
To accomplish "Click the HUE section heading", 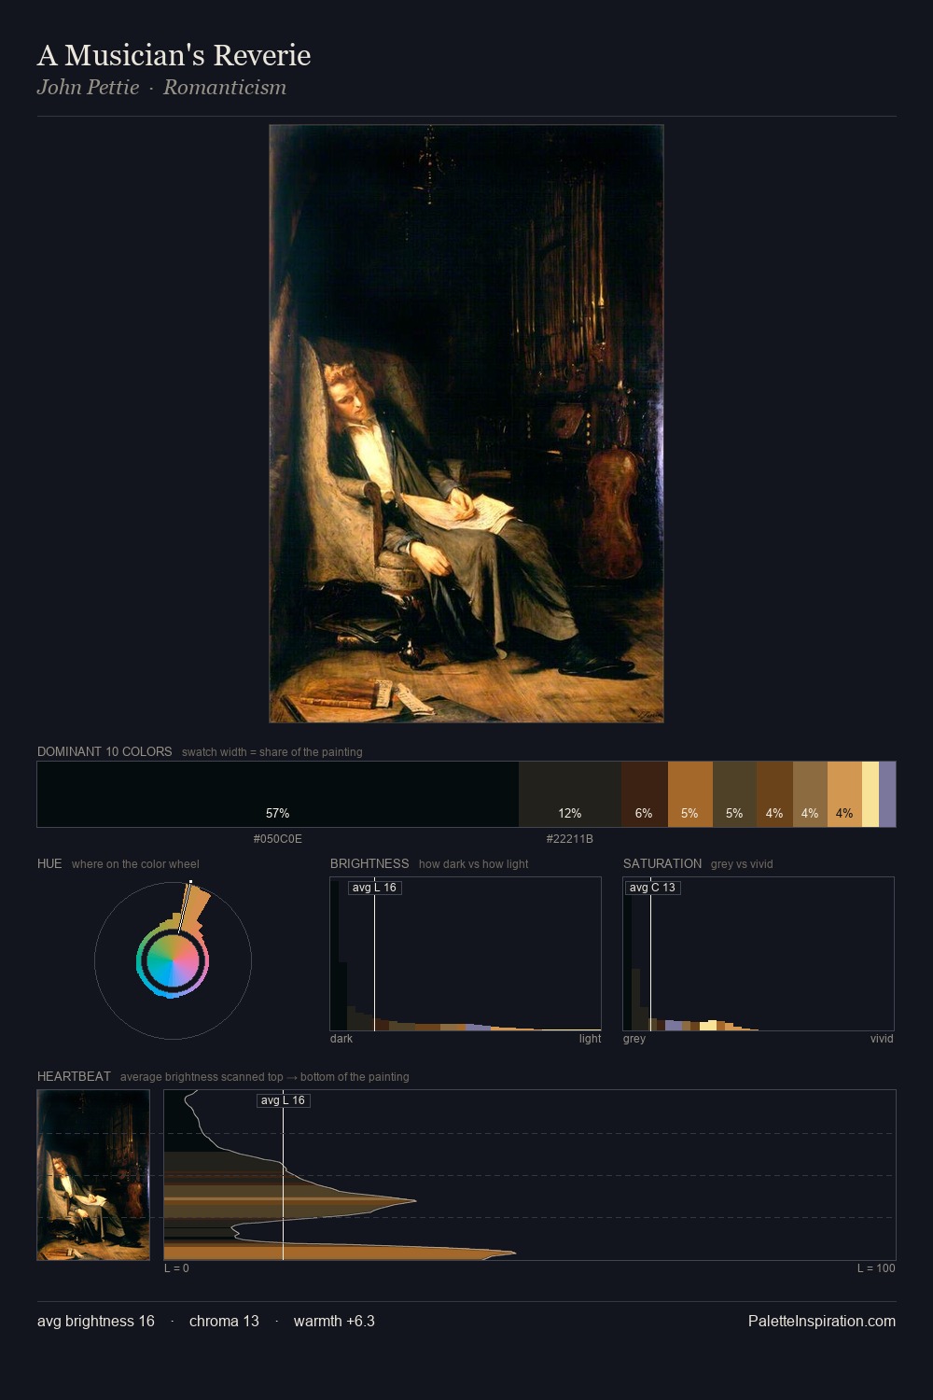I will [49, 863].
